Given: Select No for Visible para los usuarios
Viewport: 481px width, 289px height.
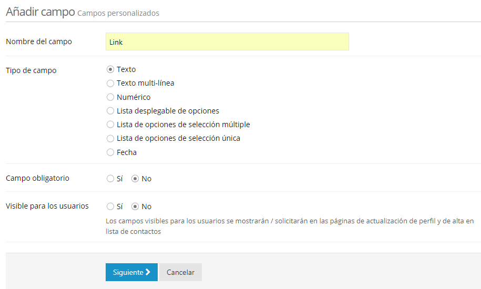Looking at the screenshot, I should (x=135, y=207).
